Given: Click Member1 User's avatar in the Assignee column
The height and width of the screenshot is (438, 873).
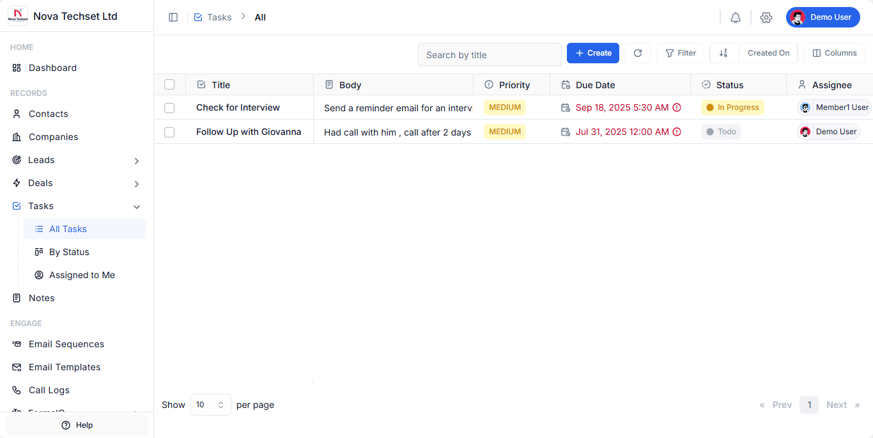Looking at the screenshot, I should coord(805,107).
